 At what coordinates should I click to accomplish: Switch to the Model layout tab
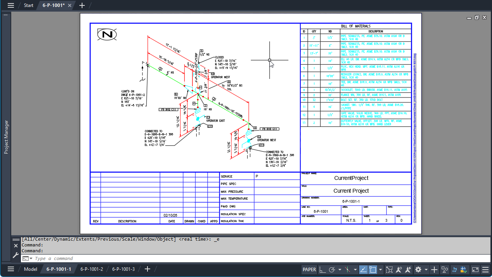31,269
